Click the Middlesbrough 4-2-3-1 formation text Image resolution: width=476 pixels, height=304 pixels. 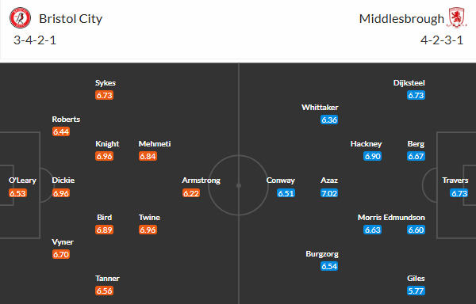point(442,40)
